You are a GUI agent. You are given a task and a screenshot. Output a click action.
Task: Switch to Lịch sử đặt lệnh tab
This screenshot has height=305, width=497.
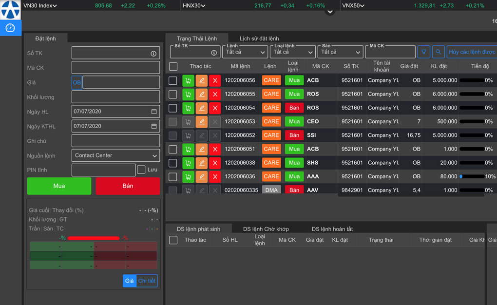(x=259, y=38)
